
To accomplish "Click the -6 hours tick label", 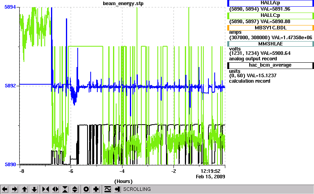I will point(71,171).
